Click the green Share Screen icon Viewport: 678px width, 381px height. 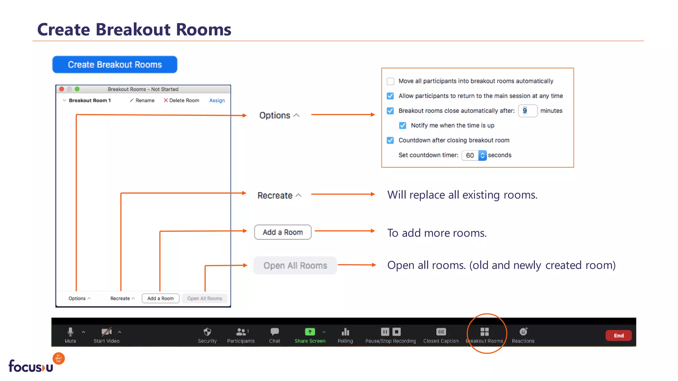click(x=310, y=332)
